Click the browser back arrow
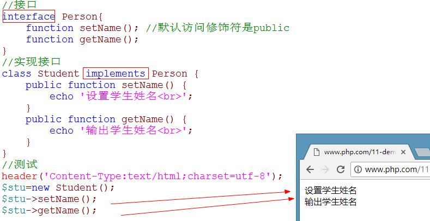The image size is (430, 221). [x=310, y=169]
